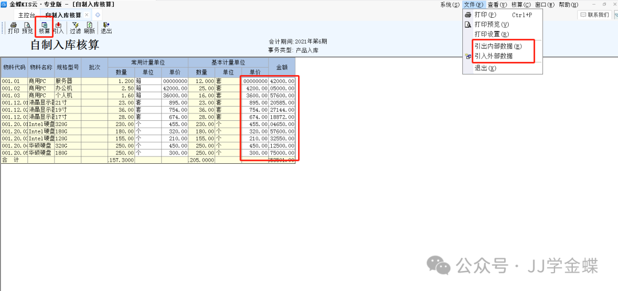
Task: Click the 引入 (Import) toolbar icon
Action: pos(58,27)
